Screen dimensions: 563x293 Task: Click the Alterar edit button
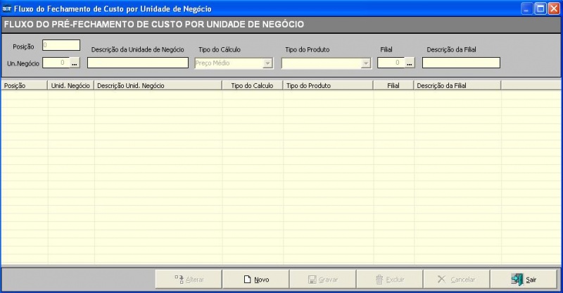coord(189,279)
